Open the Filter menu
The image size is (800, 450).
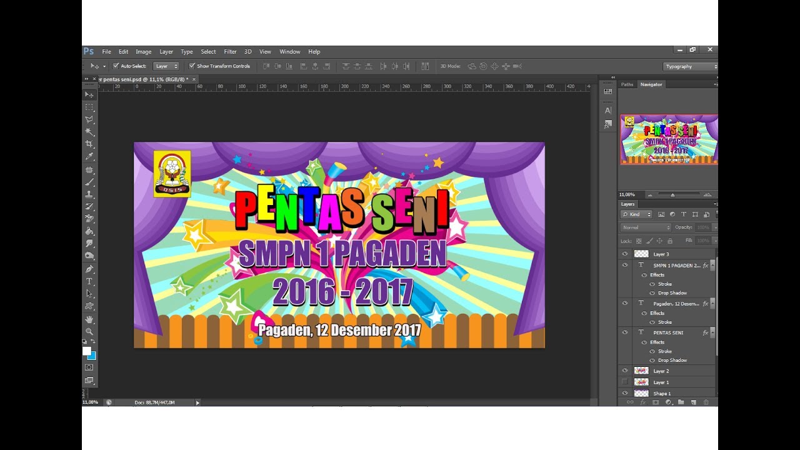tap(231, 52)
